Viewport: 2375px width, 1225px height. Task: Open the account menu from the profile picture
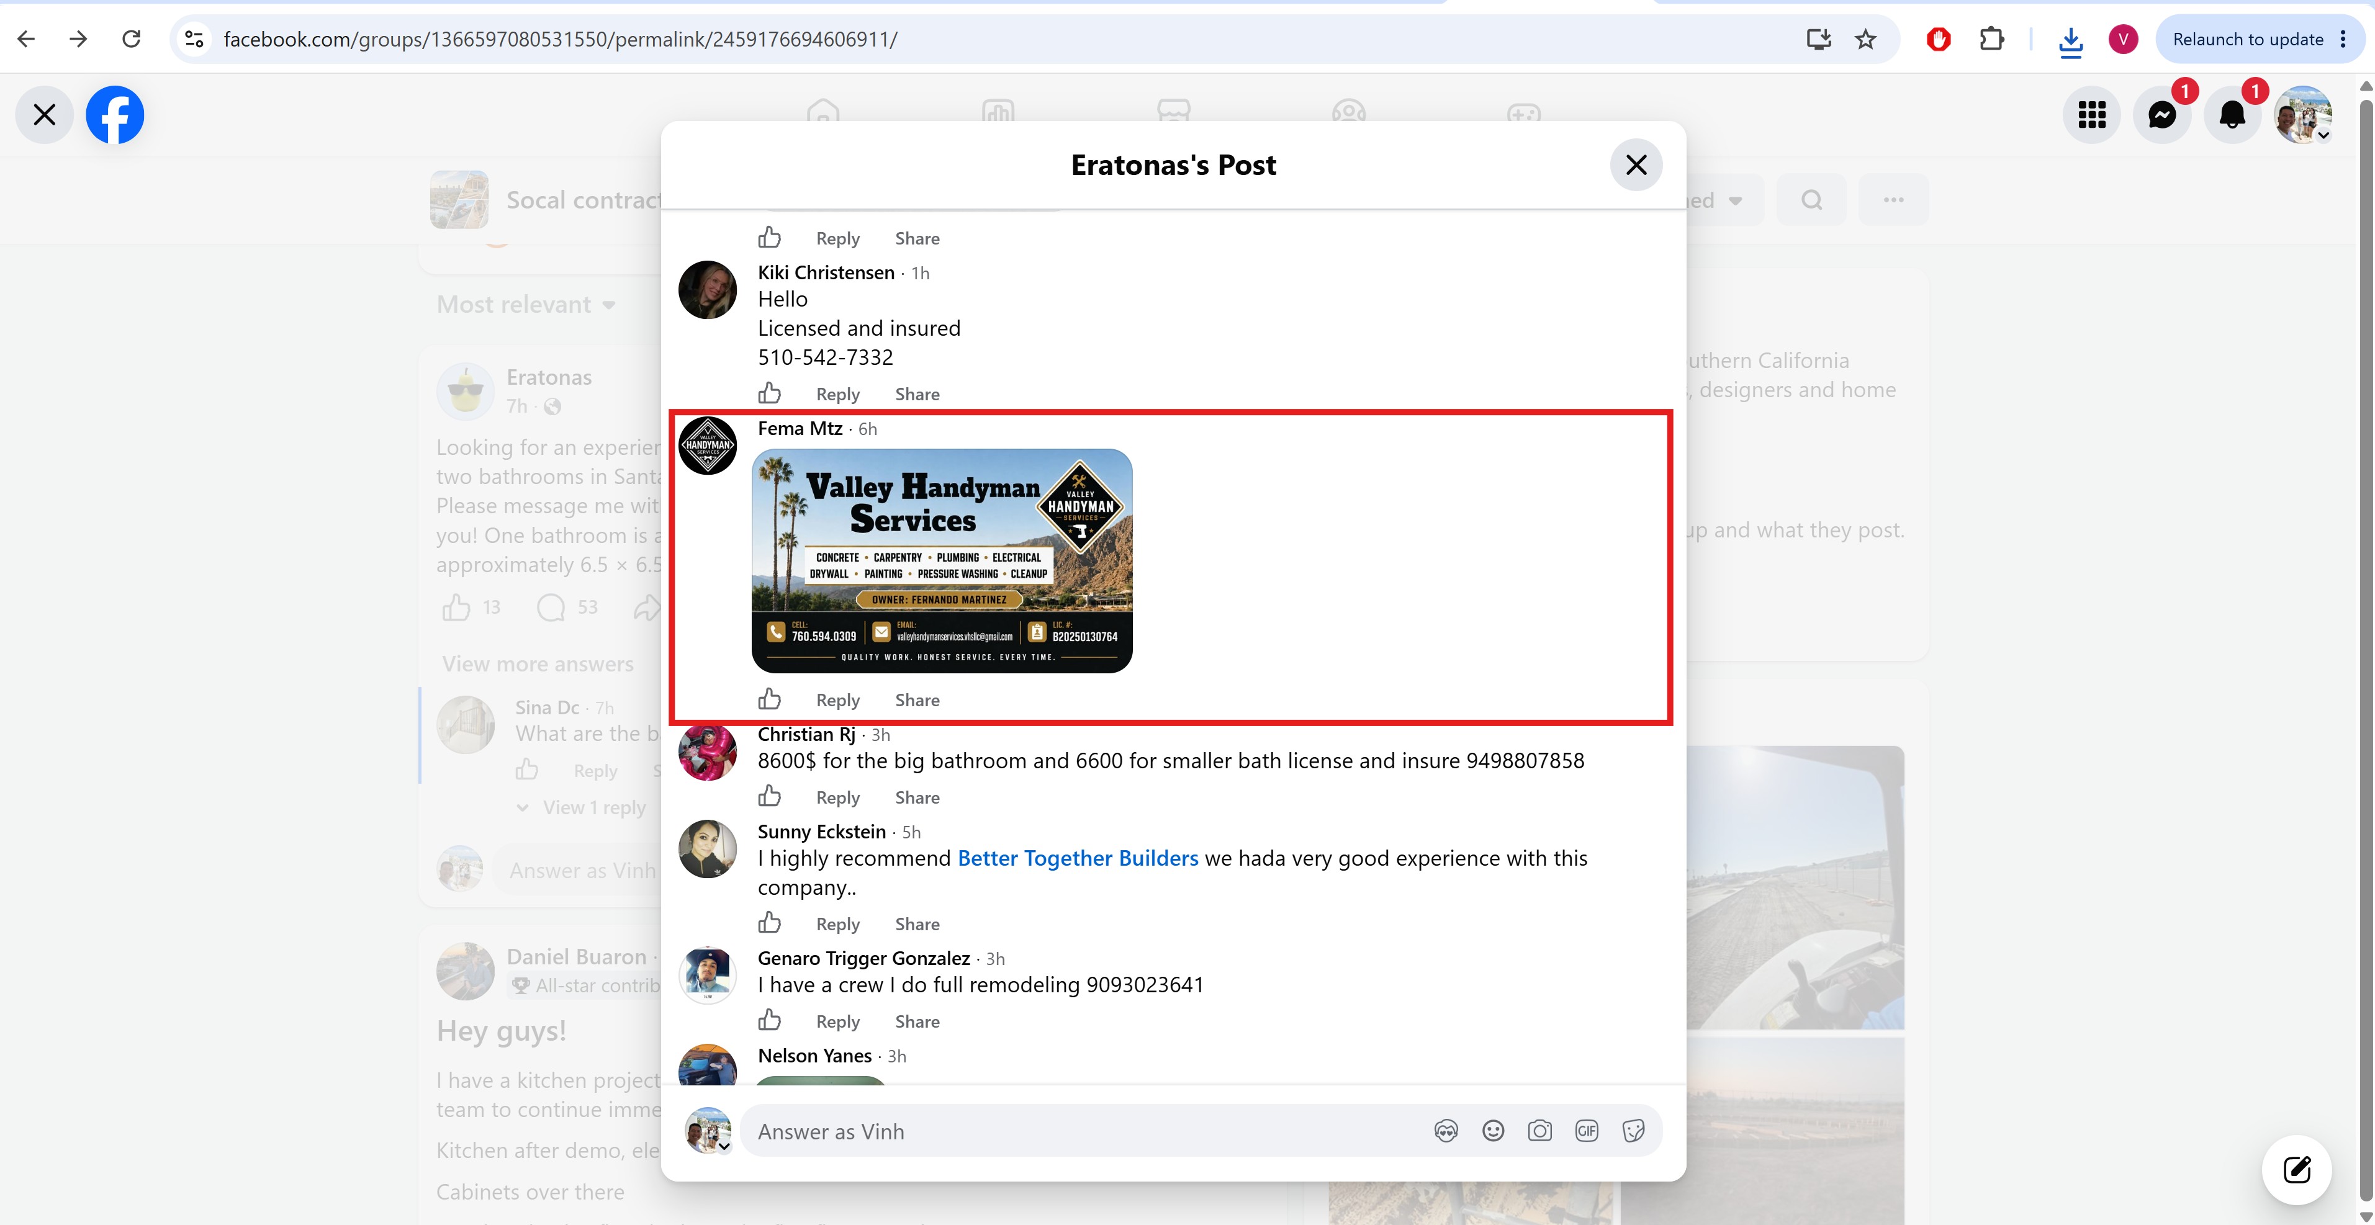(x=2303, y=115)
